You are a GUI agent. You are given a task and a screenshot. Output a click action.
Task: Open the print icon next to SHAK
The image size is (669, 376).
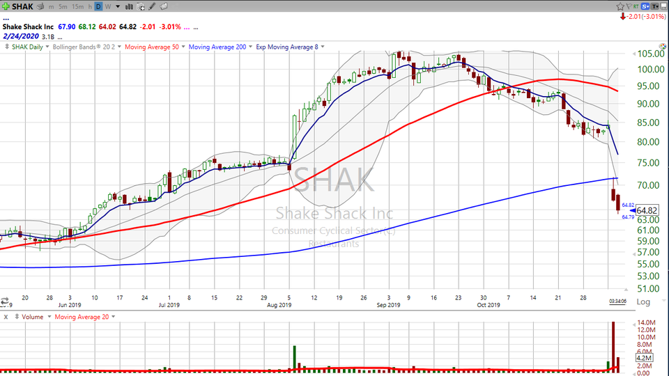click(40, 6)
